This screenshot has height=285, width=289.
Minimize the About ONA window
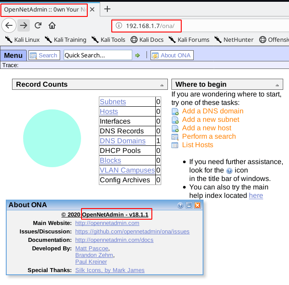(189, 205)
